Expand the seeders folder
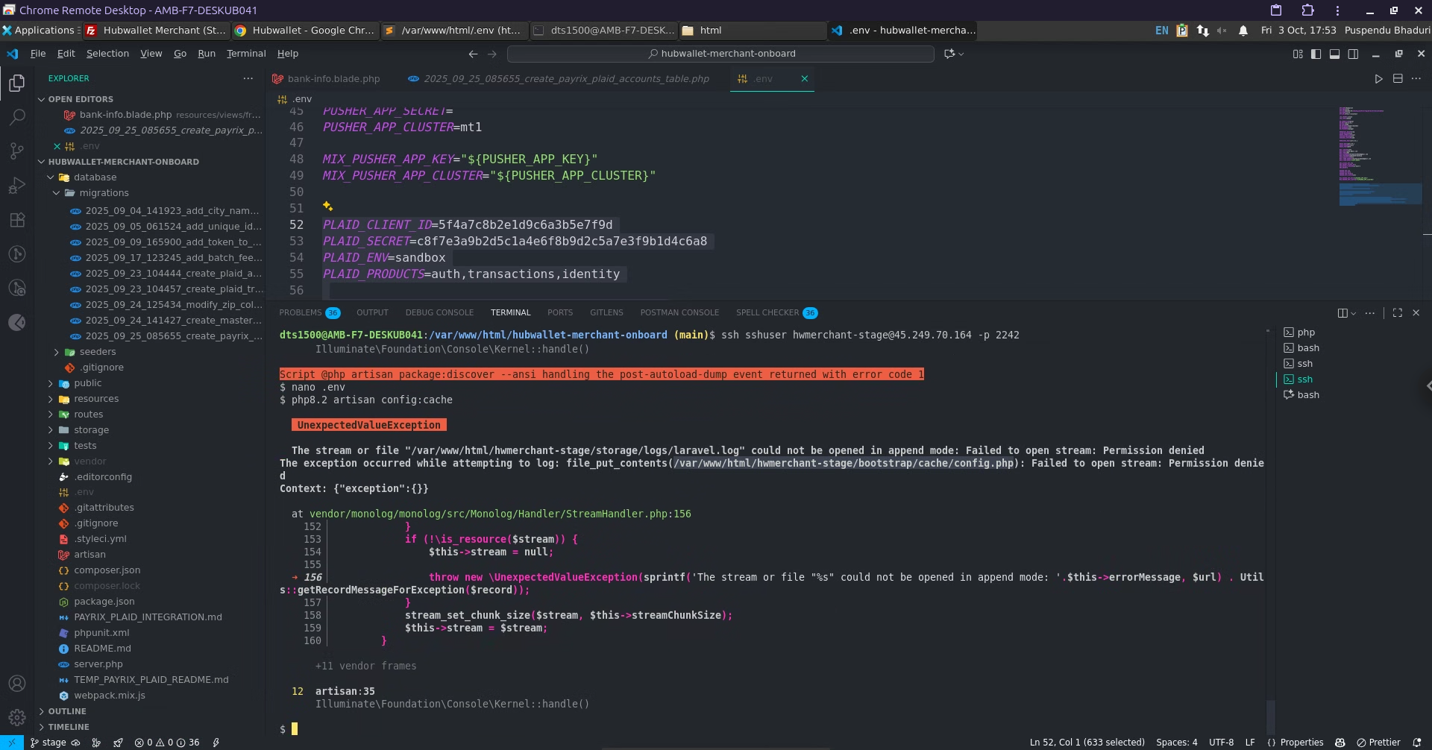The width and height of the screenshot is (1432, 750). pyautogui.click(x=98, y=352)
